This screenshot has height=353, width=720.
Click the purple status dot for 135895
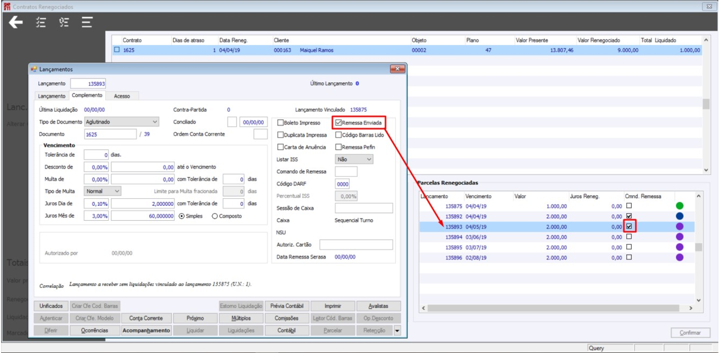pyautogui.click(x=679, y=247)
